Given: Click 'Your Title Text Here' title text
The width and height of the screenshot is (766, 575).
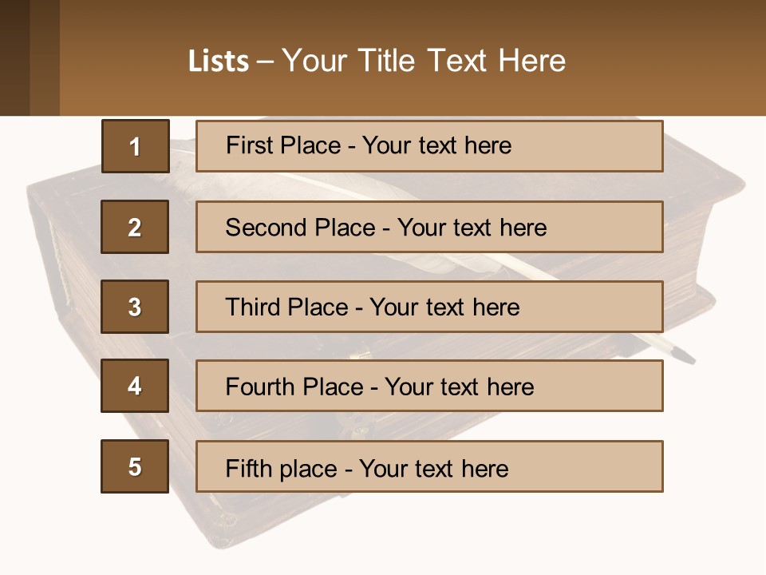Looking at the screenshot, I should [423, 61].
